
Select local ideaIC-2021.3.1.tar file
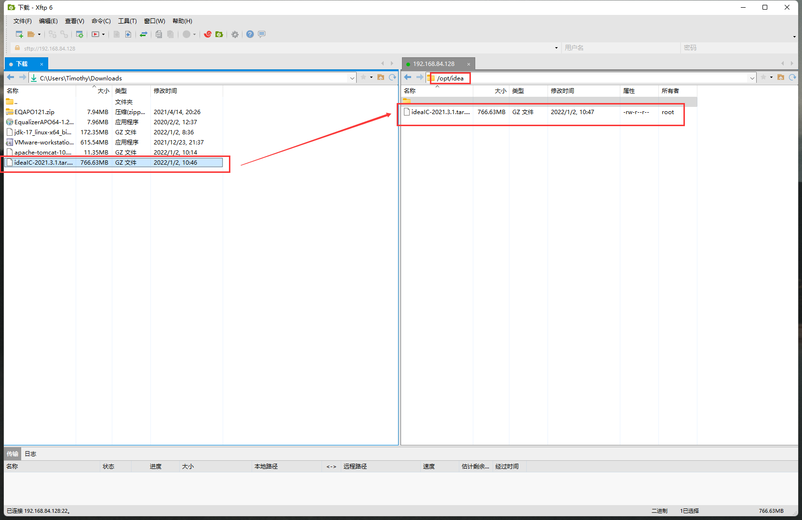[113, 162]
